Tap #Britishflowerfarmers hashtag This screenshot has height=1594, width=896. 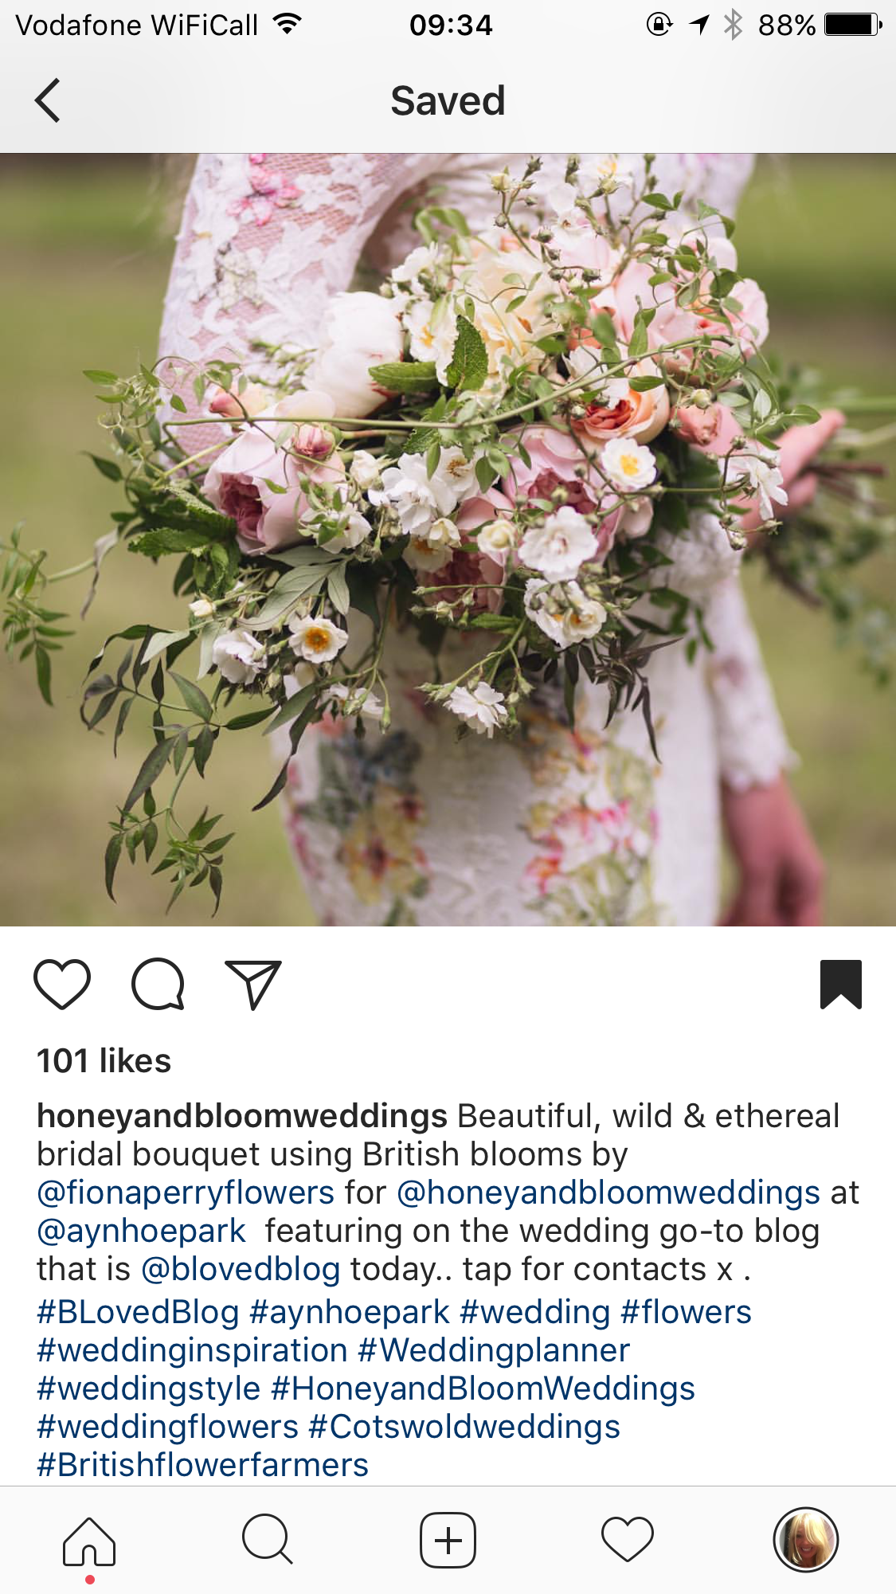202,1465
